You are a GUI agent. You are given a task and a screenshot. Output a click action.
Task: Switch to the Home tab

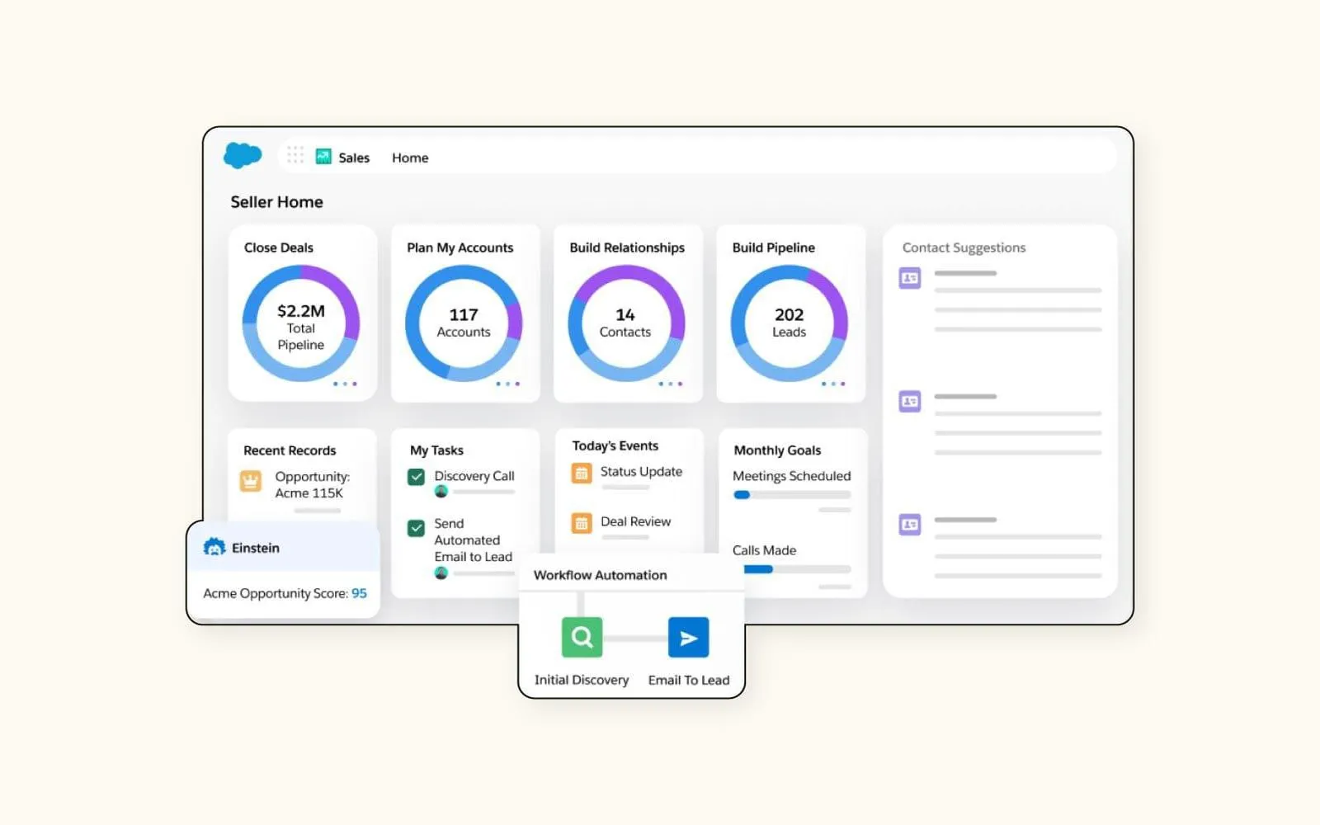coord(410,158)
